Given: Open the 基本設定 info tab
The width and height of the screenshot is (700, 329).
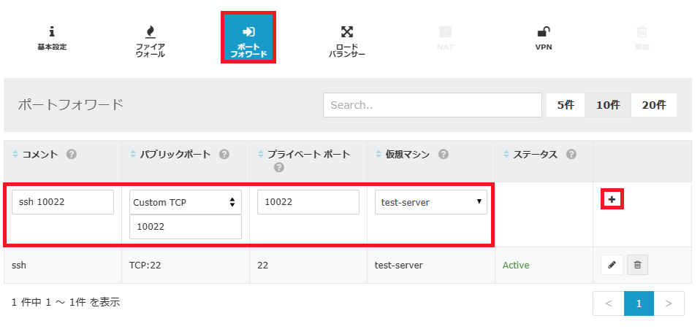Looking at the screenshot, I should coord(52,38).
